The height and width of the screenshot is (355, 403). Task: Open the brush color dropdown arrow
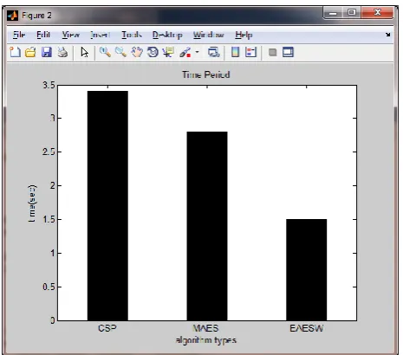[x=197, y=52]
